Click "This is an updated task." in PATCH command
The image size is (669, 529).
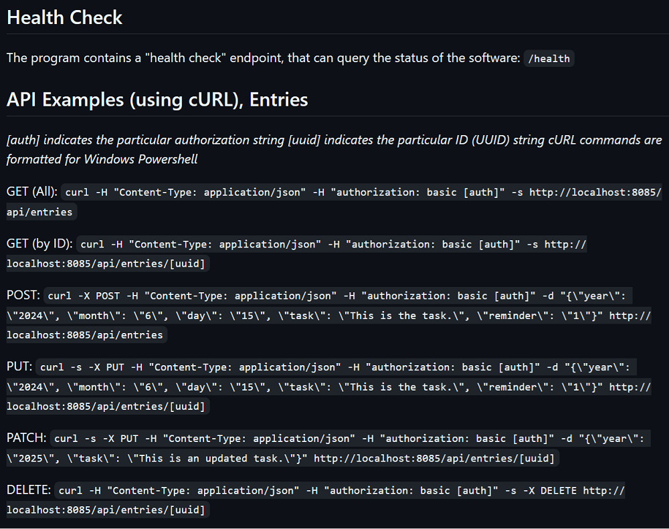(x=219, y=459)
